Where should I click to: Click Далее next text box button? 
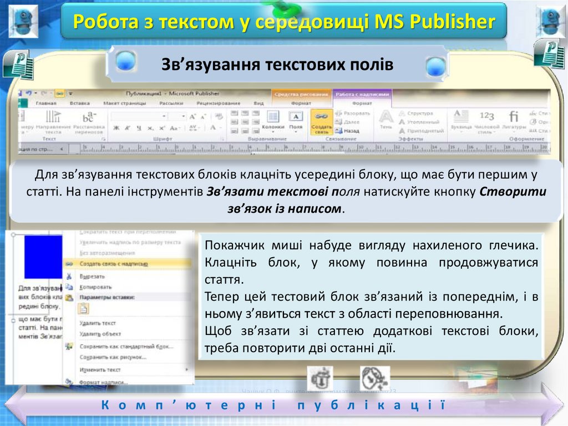352,122
